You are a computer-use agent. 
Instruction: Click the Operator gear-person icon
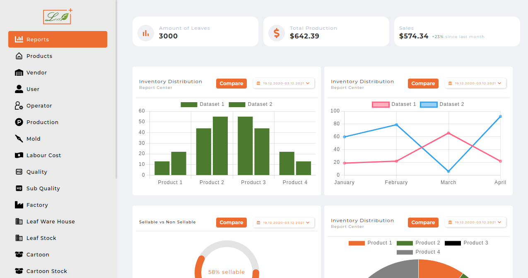point(19,106)
